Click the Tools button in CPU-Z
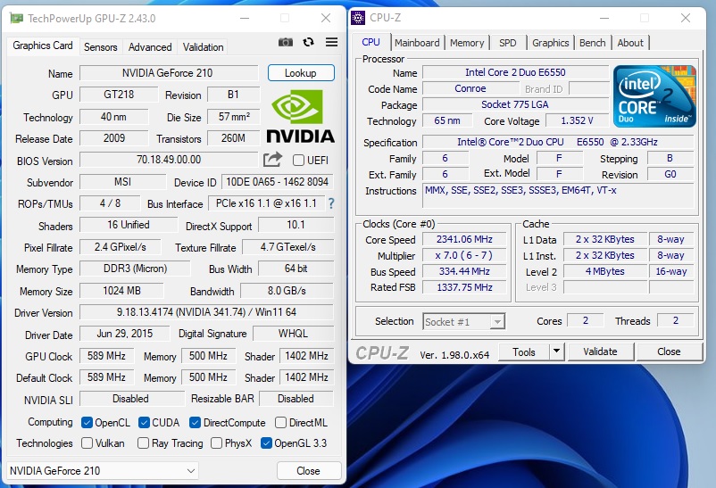The width and height of the screenshot is (716, 488). [x=524, y=352]
